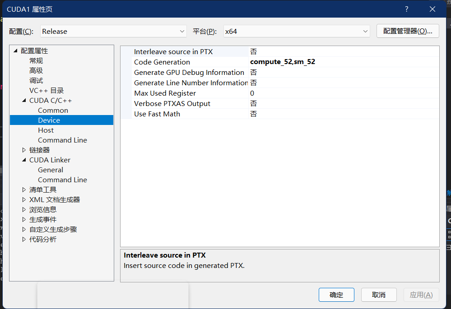
Task: Open the Release configuration dropdown
Action: coord(182,31)
